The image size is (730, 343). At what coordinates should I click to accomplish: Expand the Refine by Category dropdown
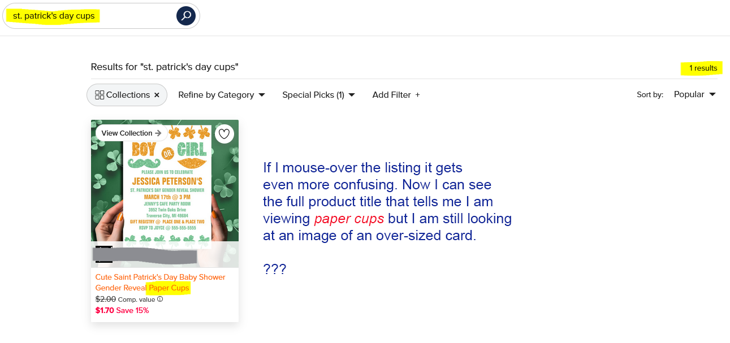click(222, 95)
